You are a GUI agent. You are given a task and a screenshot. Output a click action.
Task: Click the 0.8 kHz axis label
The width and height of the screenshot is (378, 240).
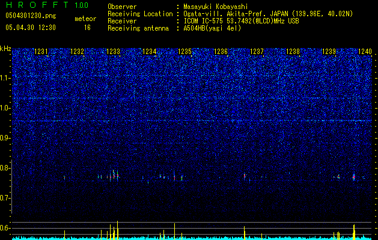[5, 168]
